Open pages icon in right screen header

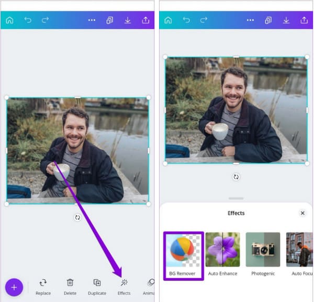pos(268,20)
